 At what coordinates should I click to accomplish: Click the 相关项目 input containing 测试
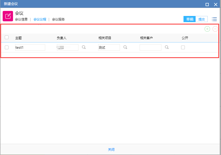pyautogui.click(x=109, y=47)
